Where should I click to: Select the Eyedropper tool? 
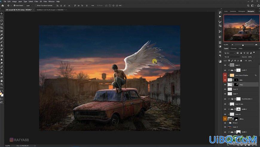click(2, 35)
